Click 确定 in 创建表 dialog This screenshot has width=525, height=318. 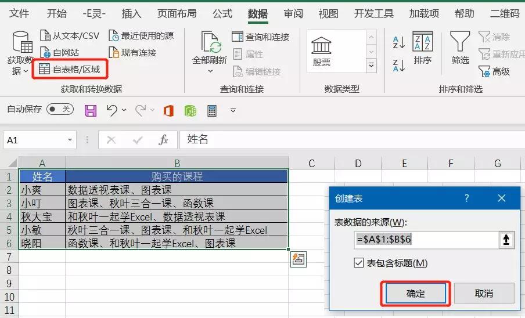[415, 293]
